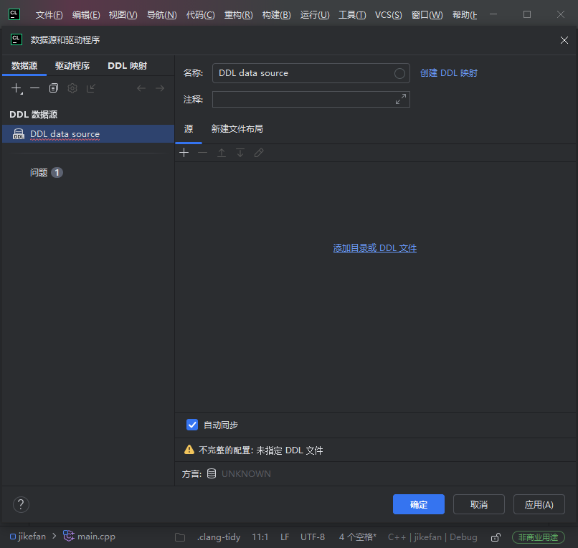
Task: Move the source entry up
Action: coord(221,153)
